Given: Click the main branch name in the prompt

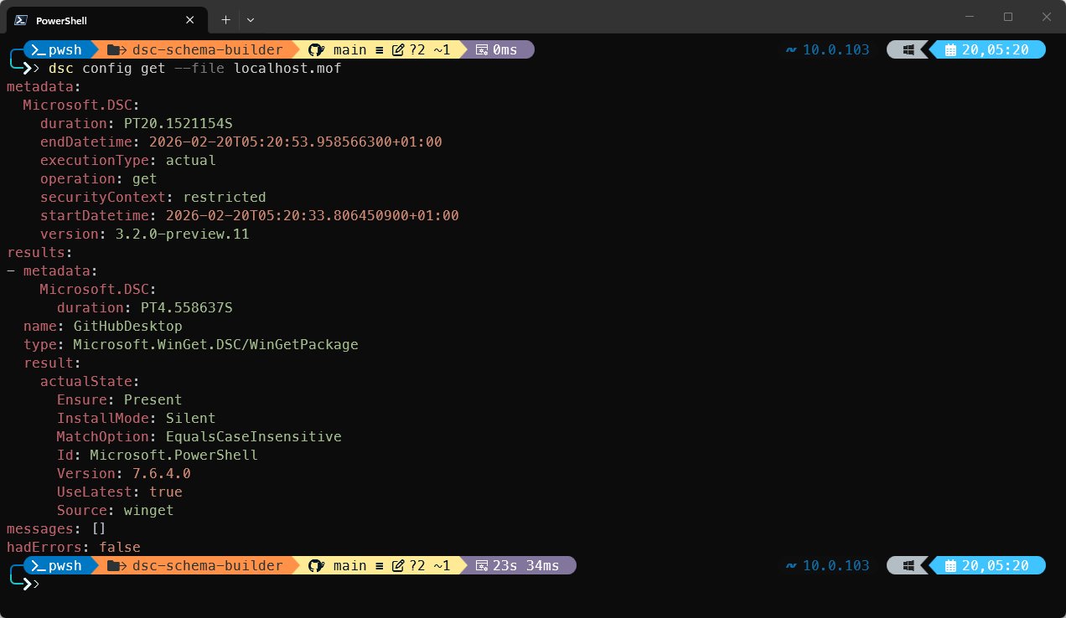Looking at the screenshot, I should (349, 49).
